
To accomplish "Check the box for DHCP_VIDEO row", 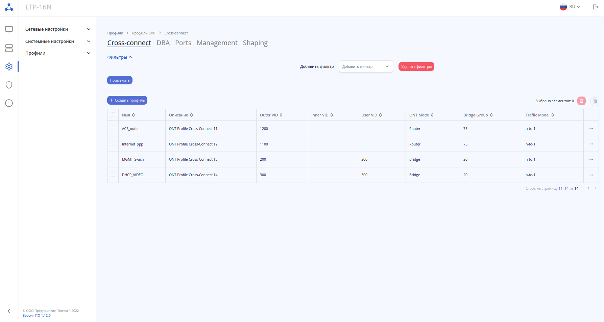I will 113,175.
